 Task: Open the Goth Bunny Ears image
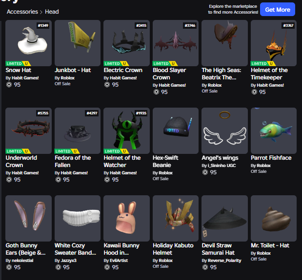28,218
